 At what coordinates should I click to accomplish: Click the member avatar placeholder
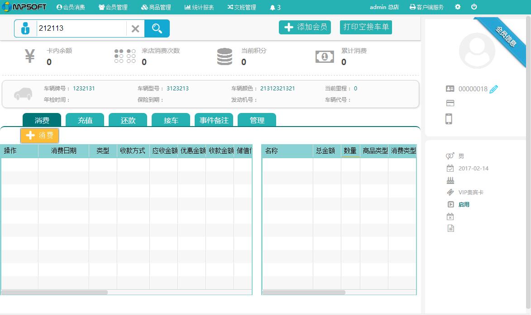[x=477, y=51]
